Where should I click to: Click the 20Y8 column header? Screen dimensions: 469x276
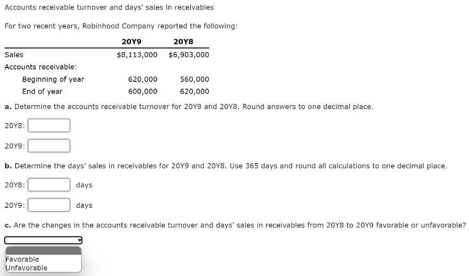click(183, 42)
